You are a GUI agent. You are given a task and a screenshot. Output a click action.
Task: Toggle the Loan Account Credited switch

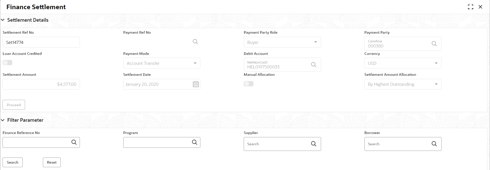pos(7,63)
